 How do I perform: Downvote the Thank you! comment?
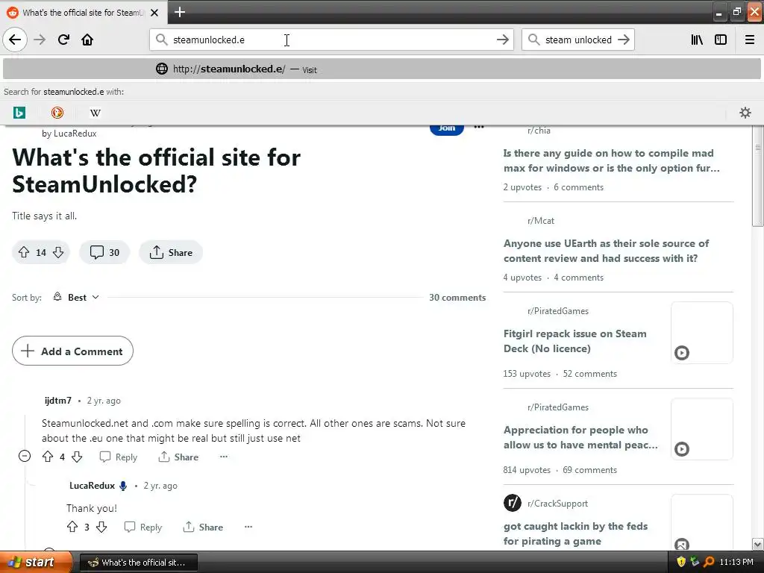(x=101, y=527)
